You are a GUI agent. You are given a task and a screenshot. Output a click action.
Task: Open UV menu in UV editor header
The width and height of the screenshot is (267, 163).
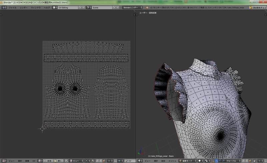point(34,161)
